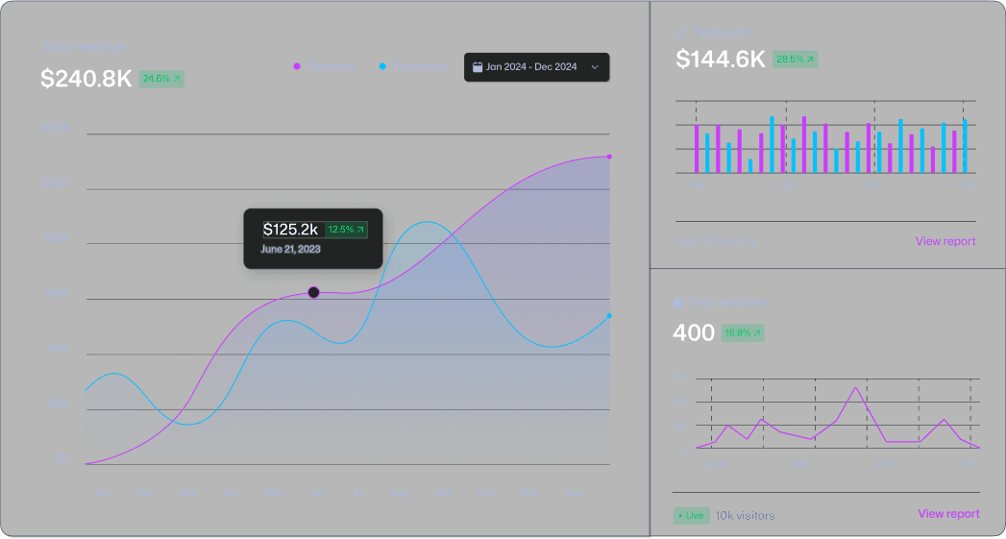1006x539 pixels.
Task: Click the calendar icon in date range selector
Action: click(x=478, y=67)
